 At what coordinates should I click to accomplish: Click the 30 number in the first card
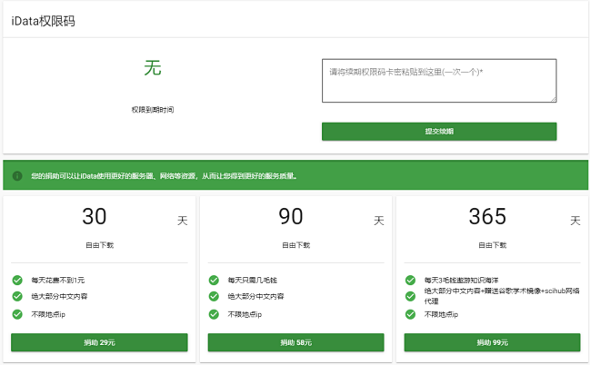click(95, 216)
